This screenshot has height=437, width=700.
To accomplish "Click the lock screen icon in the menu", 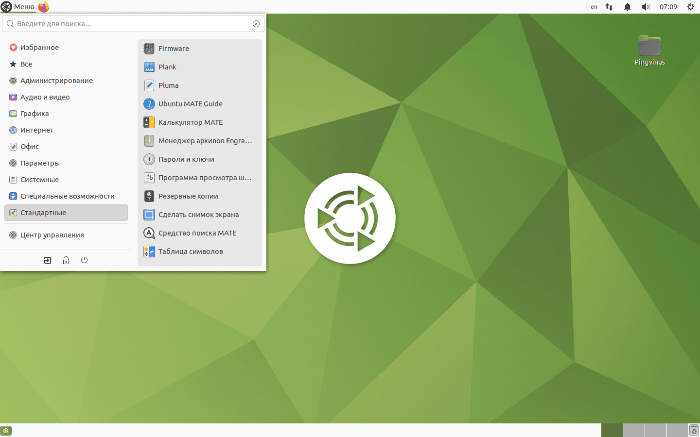I will coord(66,260).
